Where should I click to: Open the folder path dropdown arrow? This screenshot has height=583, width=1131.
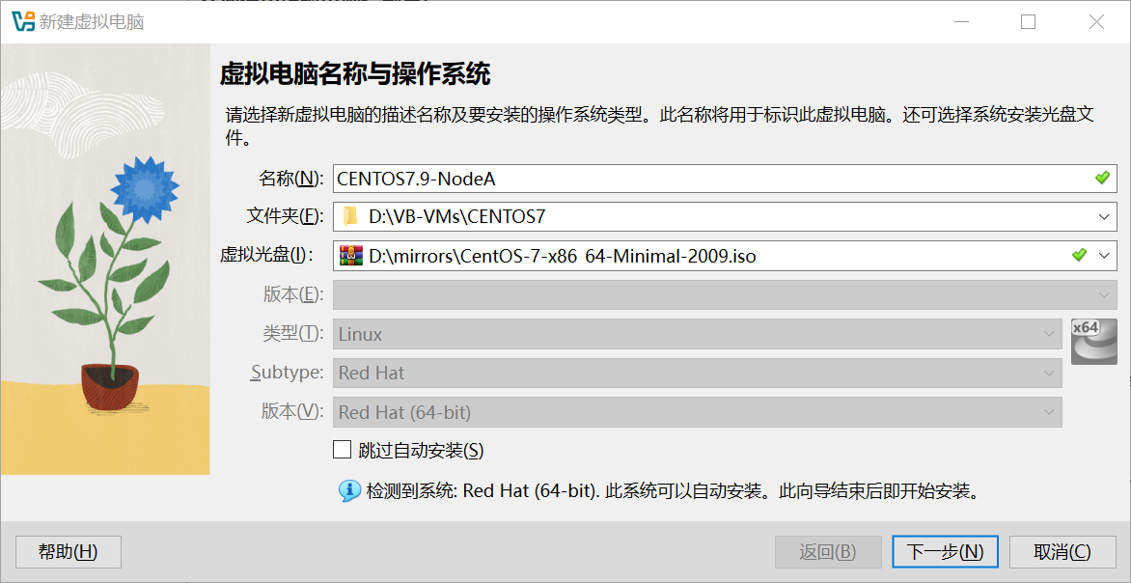(1103, 216)
